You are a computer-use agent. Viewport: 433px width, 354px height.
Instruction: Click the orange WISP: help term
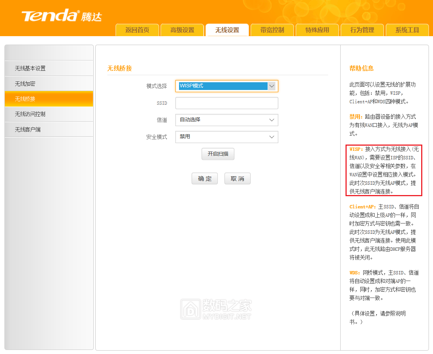(356, 149)
